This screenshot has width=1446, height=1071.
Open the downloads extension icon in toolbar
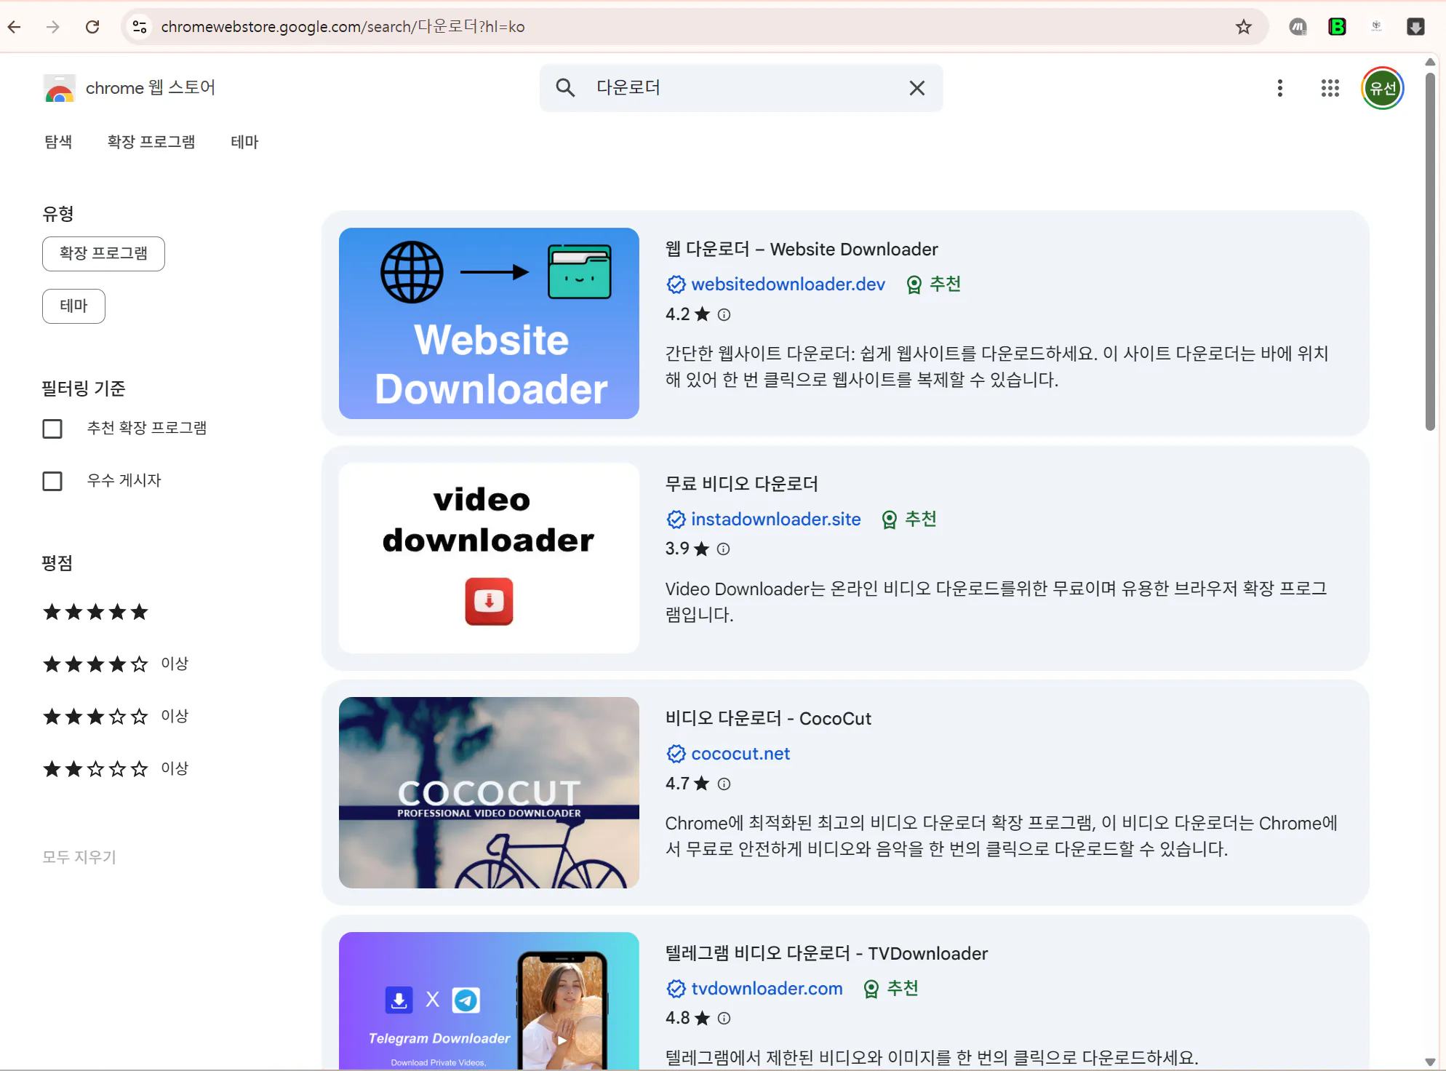click(x=1415, y=27)
